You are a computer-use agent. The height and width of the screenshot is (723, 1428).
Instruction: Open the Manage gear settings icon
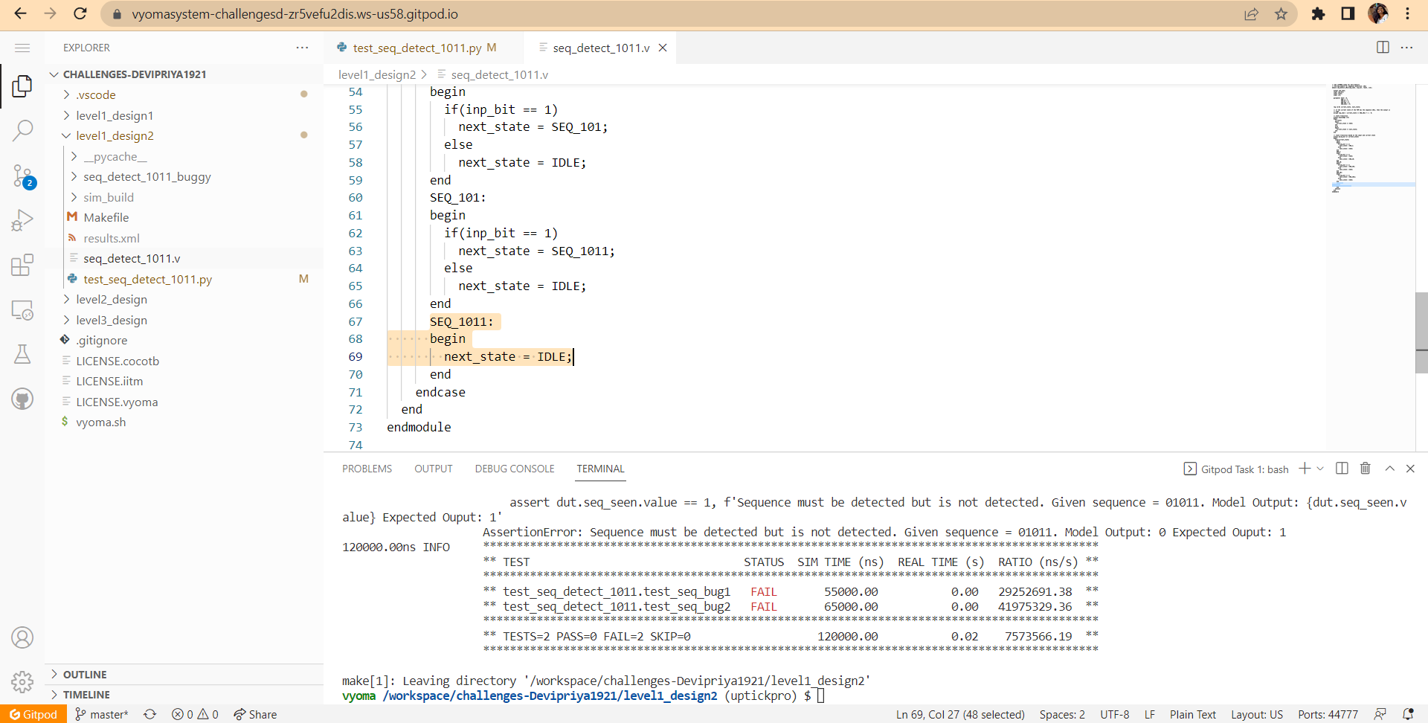point(23,682)
